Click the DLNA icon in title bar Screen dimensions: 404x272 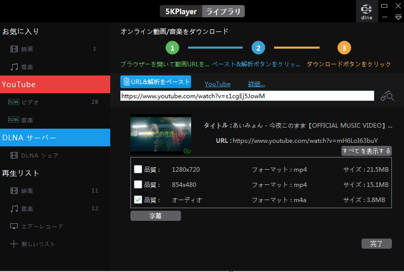coord(367,11)
